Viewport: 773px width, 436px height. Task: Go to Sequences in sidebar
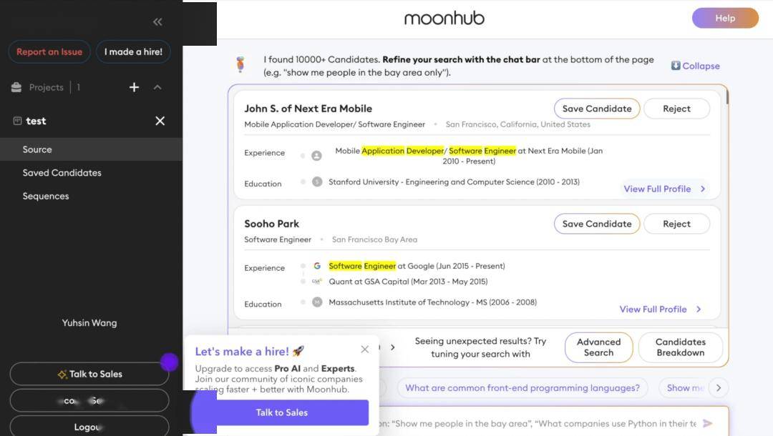46,196
